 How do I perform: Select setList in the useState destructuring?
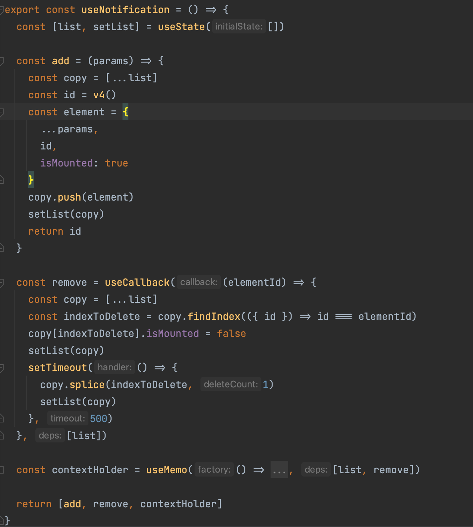click(114, 27)
